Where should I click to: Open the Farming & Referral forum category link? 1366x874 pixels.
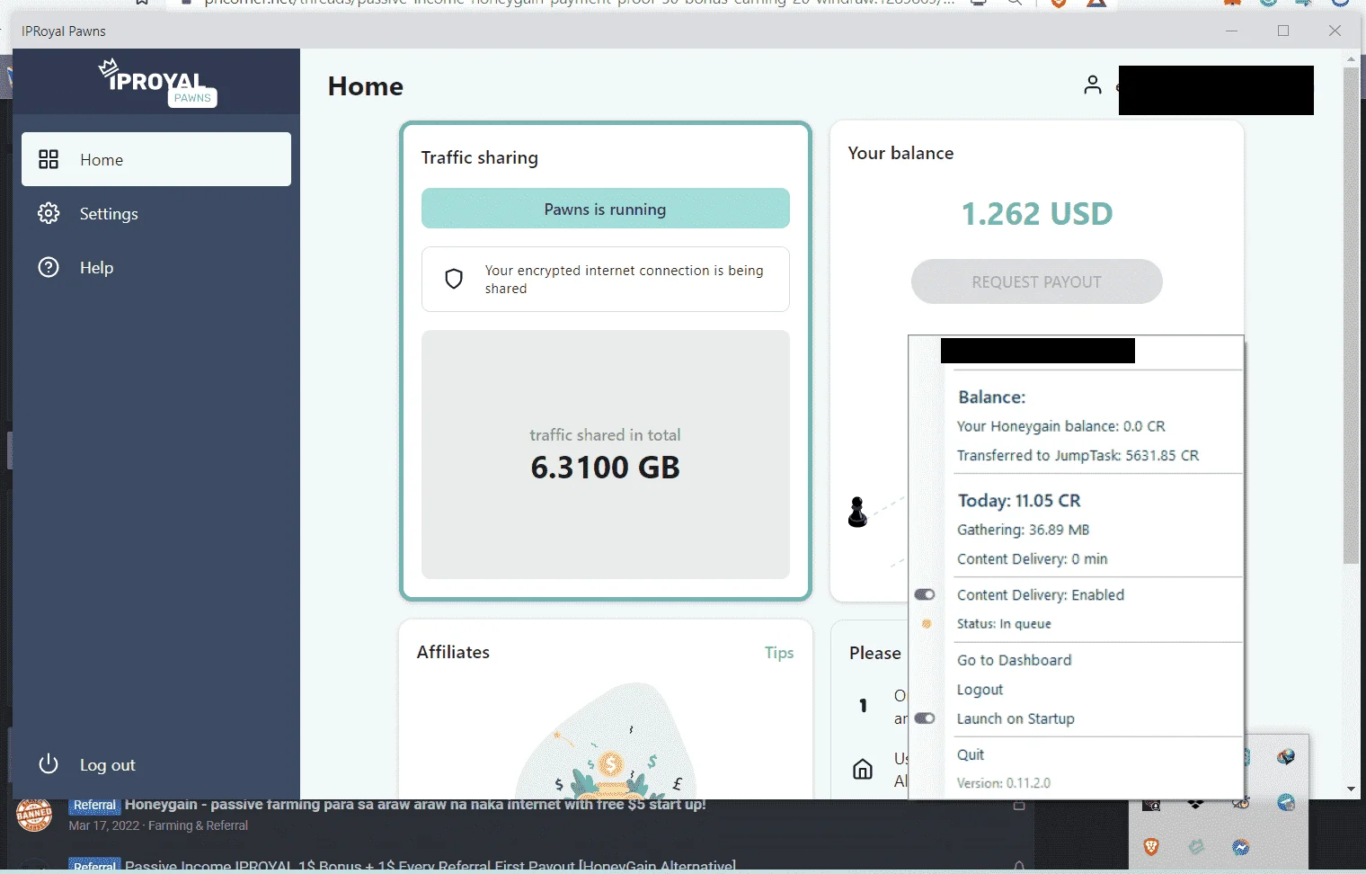(198, 825)
